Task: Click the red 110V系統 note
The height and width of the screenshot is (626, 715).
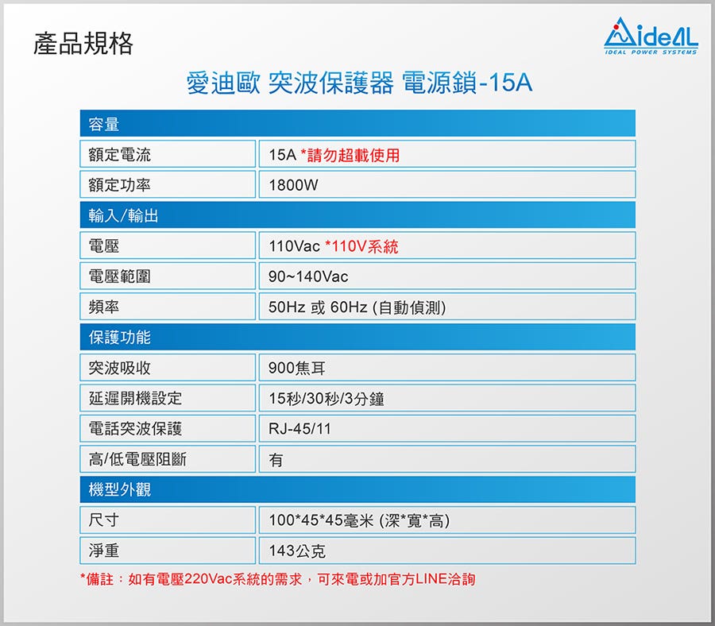Action: [361, 246]
